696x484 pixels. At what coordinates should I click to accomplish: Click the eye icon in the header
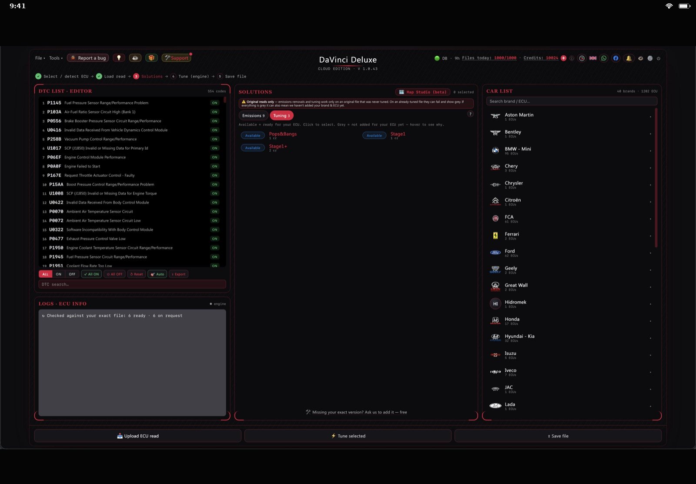tap(640, 58)
